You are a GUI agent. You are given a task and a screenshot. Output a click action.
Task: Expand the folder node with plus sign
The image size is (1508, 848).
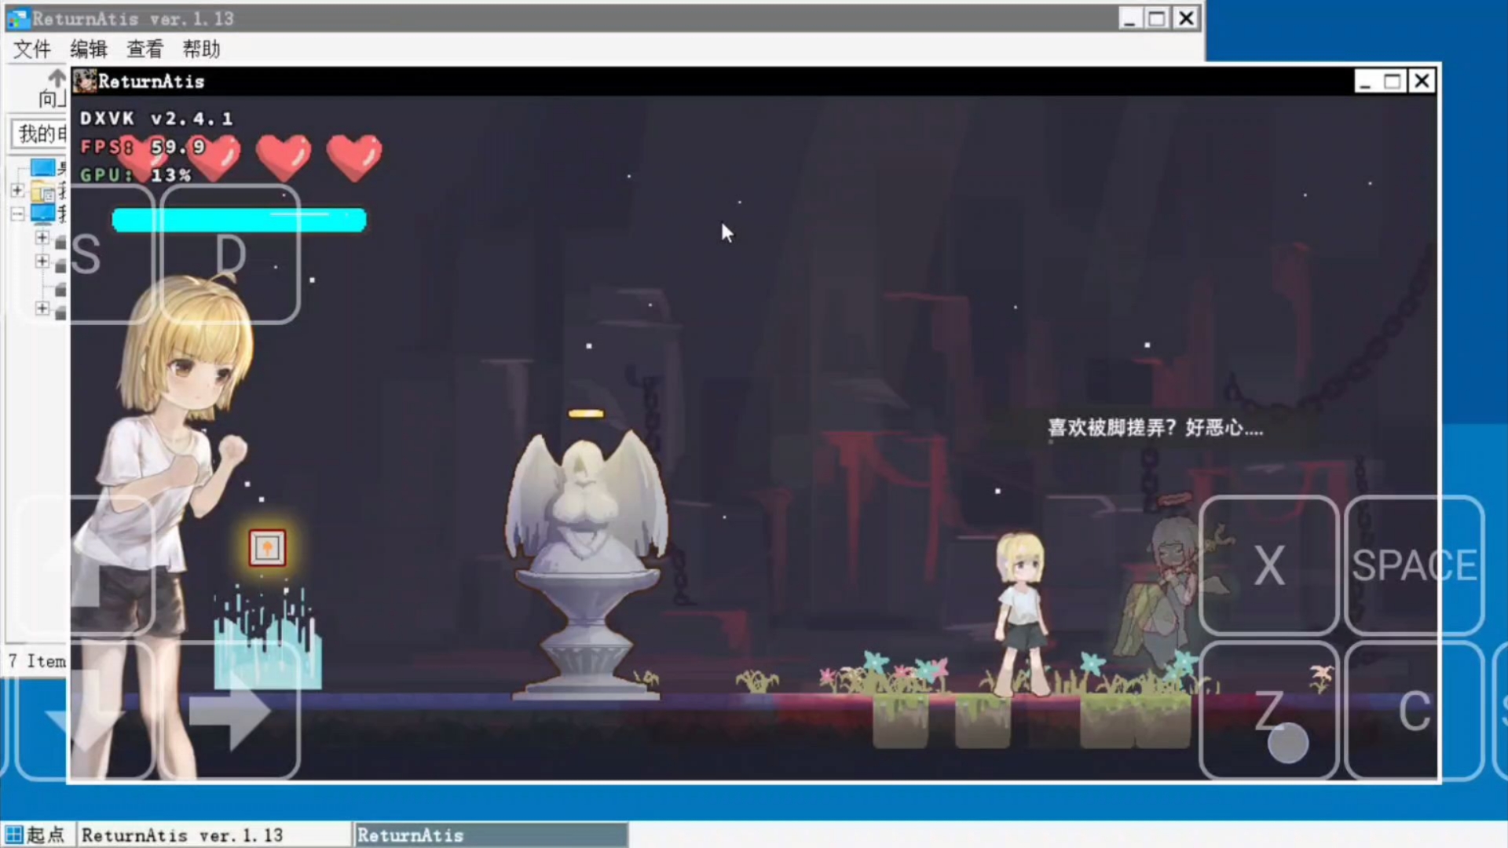pyautogui.click(x=17, y=190)
